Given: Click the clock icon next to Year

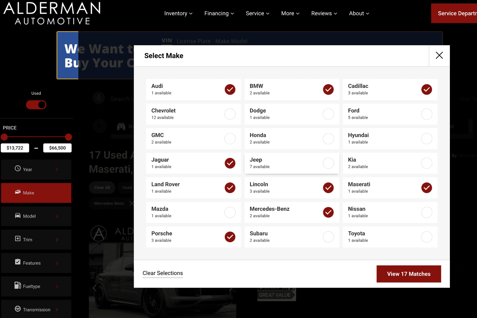Looking at the screenshot, I should tap(18, 168).
